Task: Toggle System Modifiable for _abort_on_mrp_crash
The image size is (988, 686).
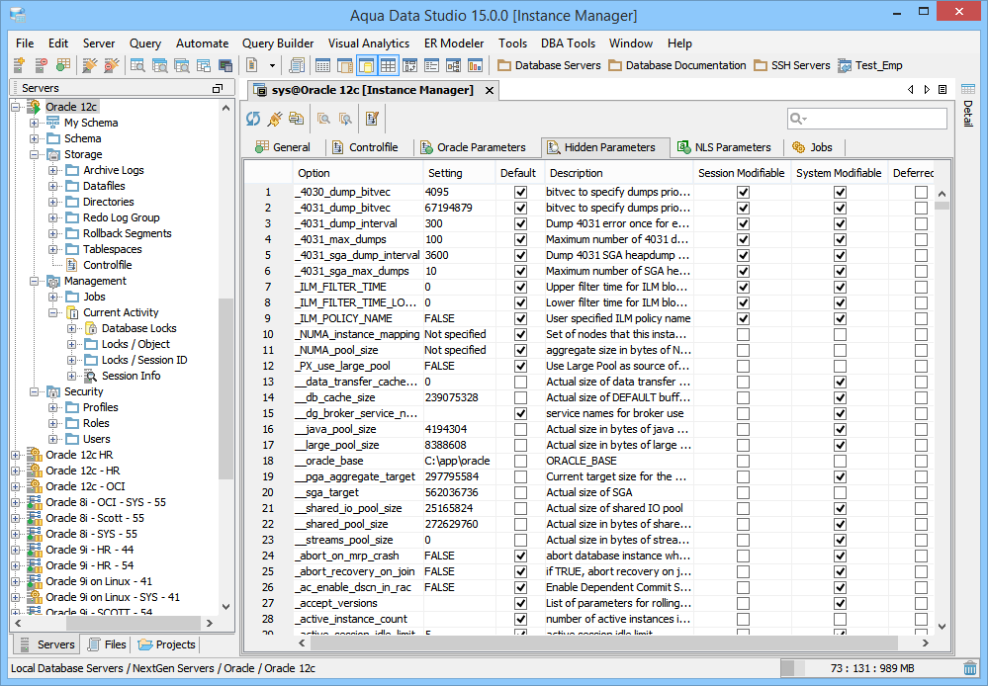Action: (840, 556)
